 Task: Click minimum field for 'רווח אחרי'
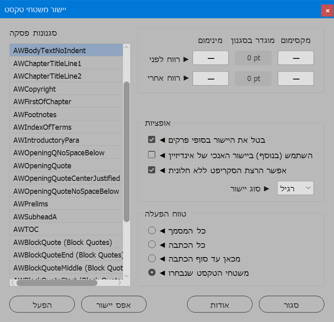click(x=211, y=79)
